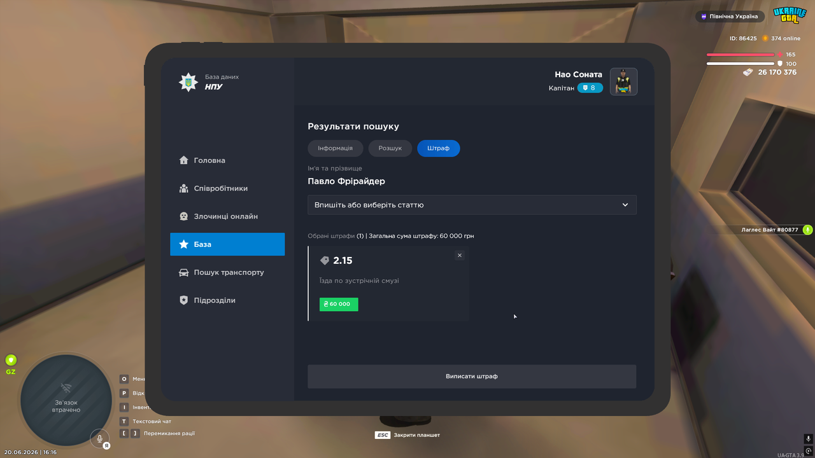Image resolution: width=815 pixels, height=458 pixels.
Task: Click the Нао Соната officer name
Action: (578, 74)
